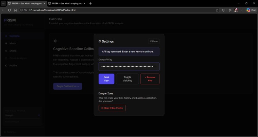Close the first PRISM browser tab
The image size is (258, 137).
click(44, 4)
